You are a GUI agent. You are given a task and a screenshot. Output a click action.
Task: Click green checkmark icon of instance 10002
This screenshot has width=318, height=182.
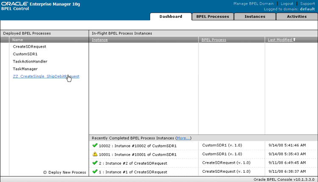click(95, 145)
